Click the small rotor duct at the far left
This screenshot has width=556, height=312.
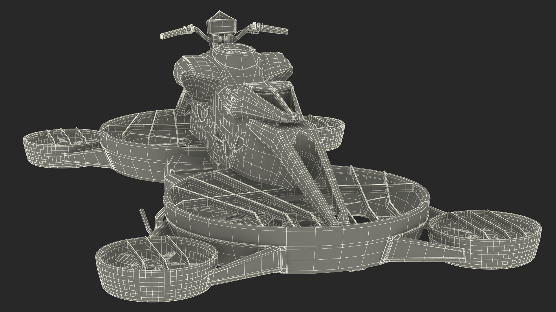coord(43,153)
